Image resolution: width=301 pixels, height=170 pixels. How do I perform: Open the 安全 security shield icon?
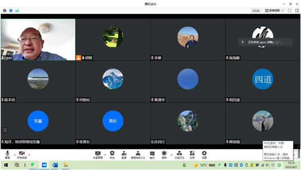[x=112, y=155]
